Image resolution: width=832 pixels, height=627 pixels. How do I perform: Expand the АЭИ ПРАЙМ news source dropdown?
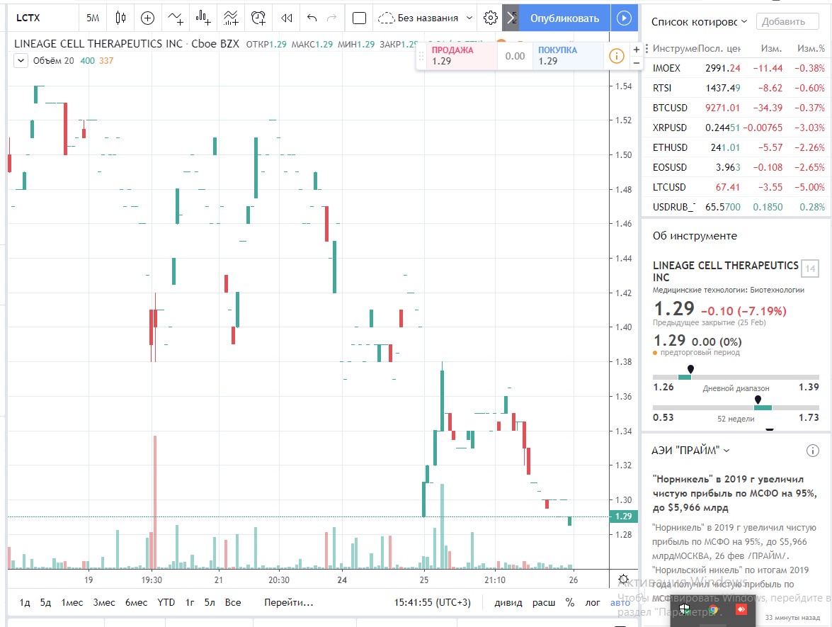[x=726, y=451]
